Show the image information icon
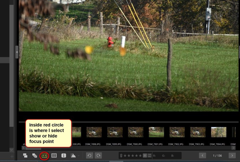This screenshot has height=162, width=240. tap(64, 156)
